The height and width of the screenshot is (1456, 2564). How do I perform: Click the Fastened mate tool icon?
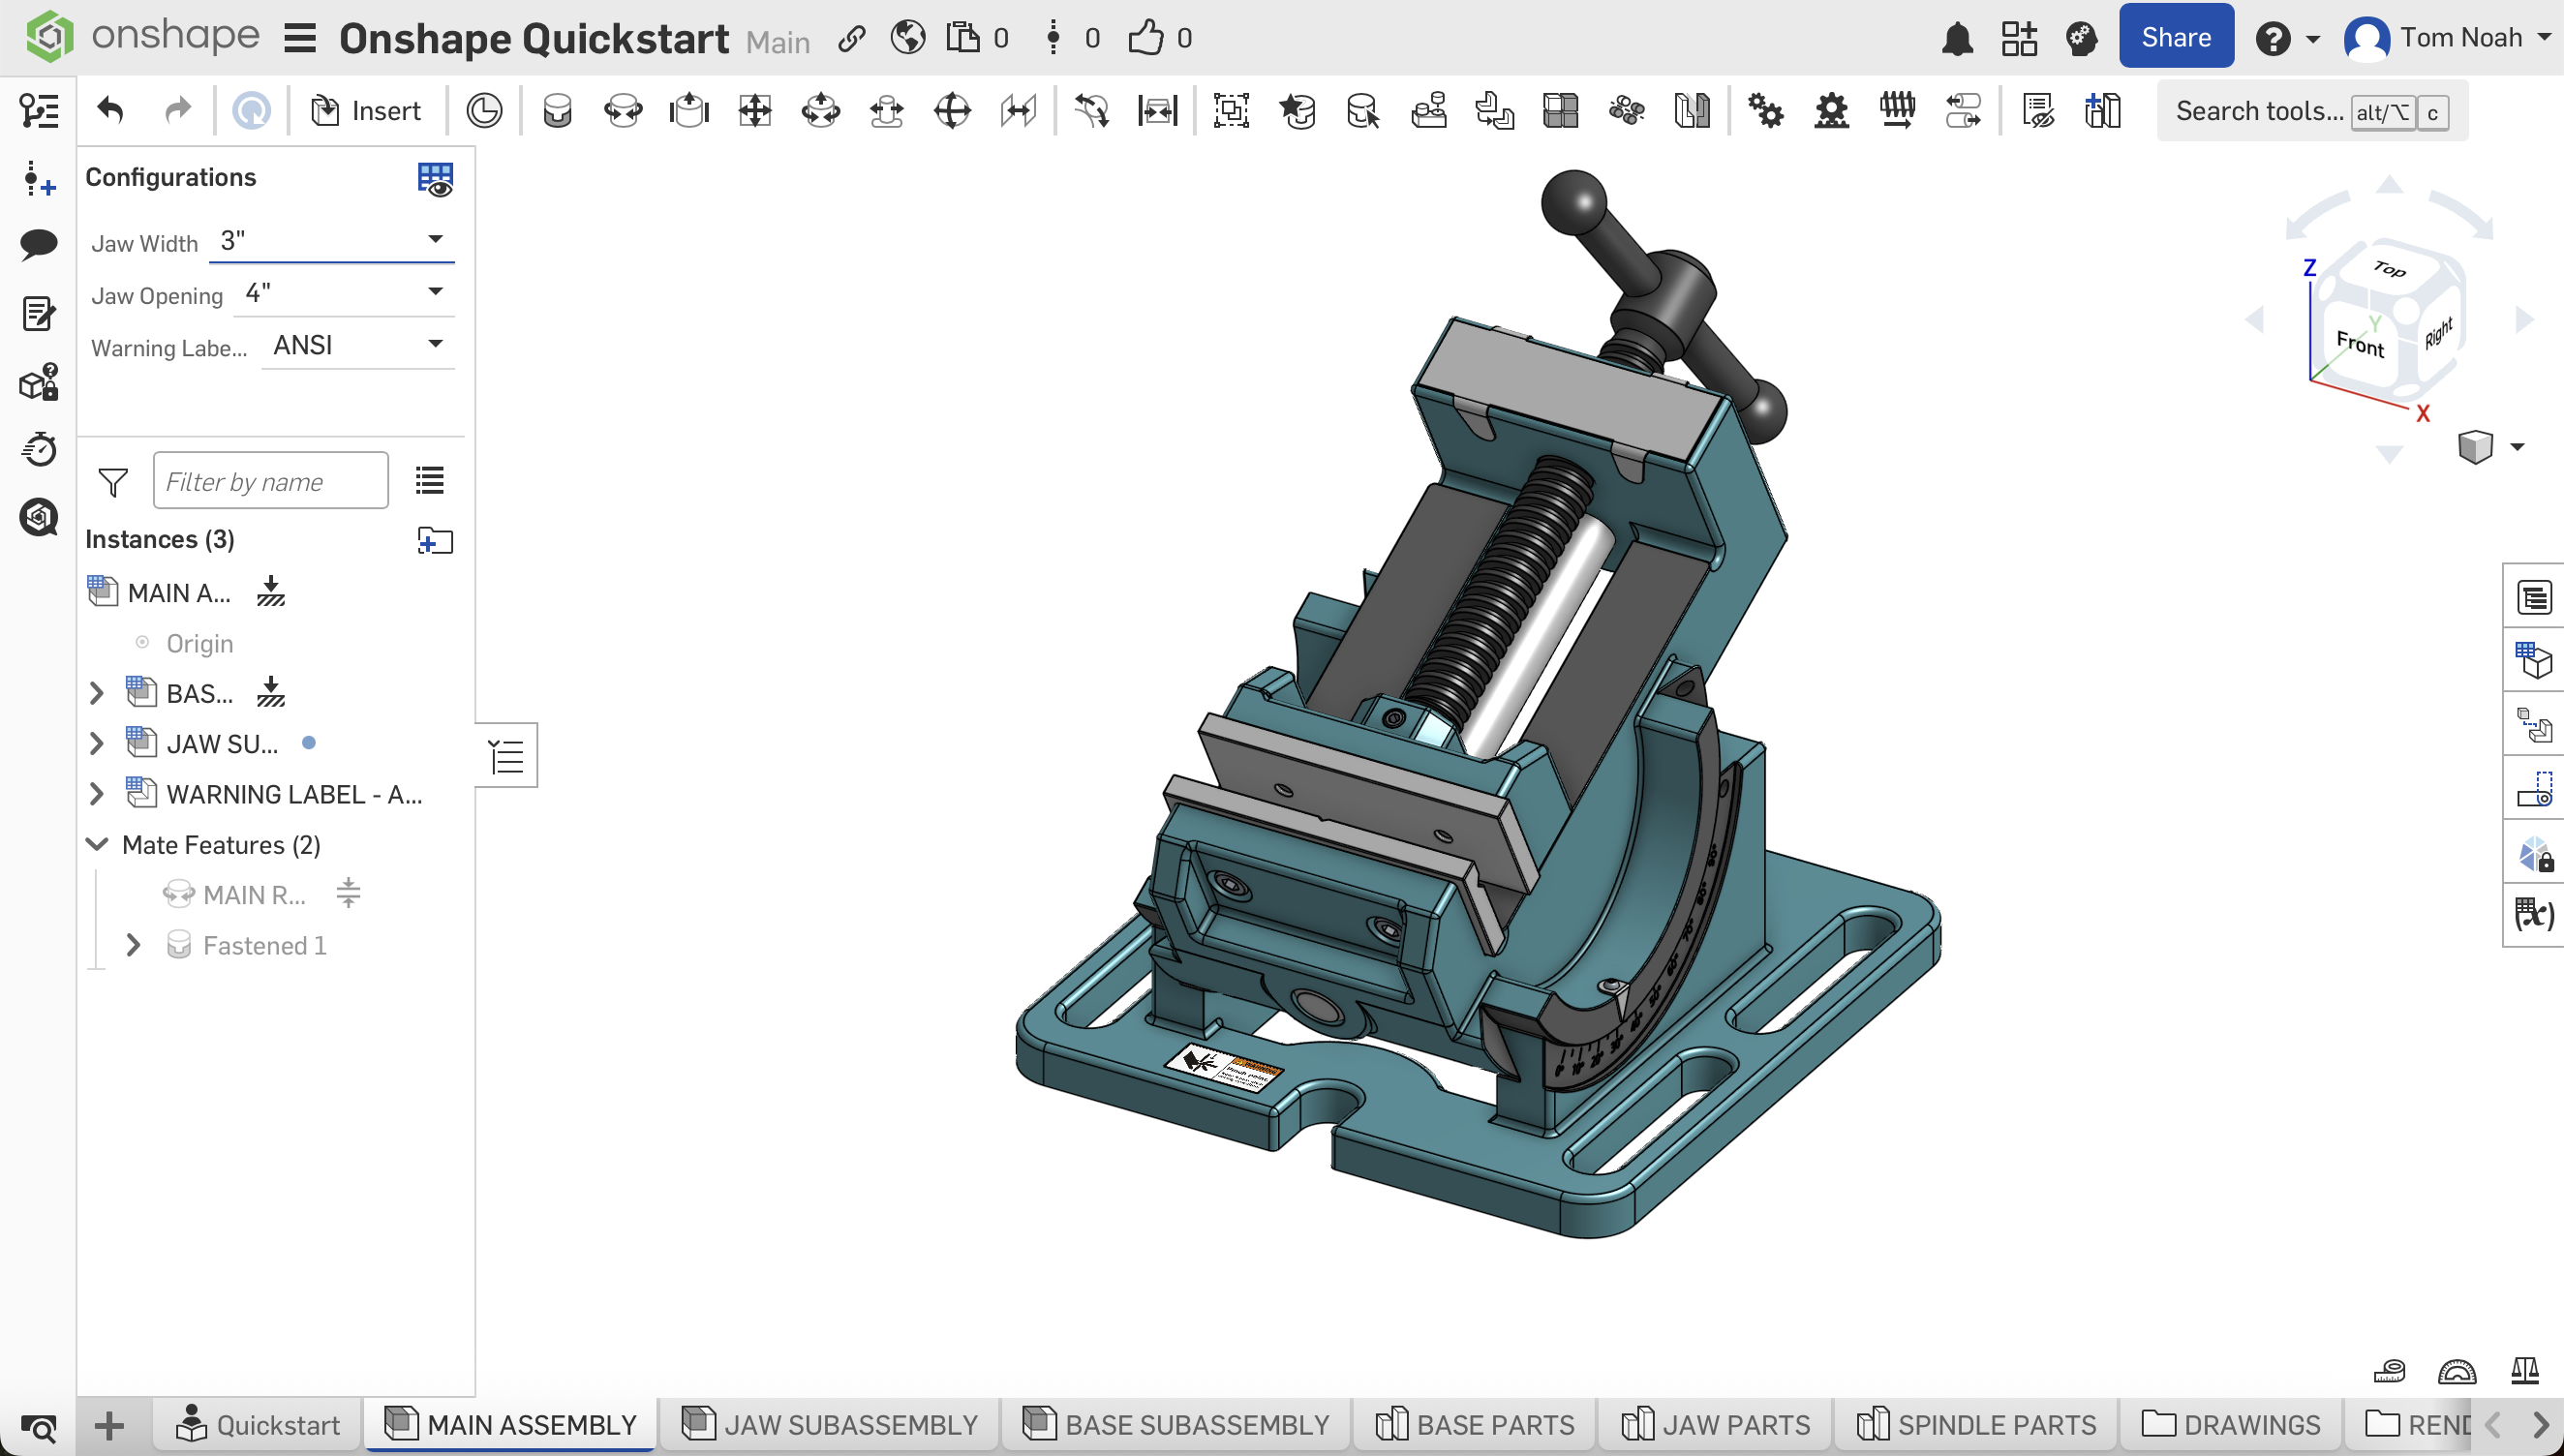pos(557,110)
